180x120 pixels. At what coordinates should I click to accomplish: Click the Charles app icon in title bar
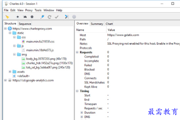[6, 4]
